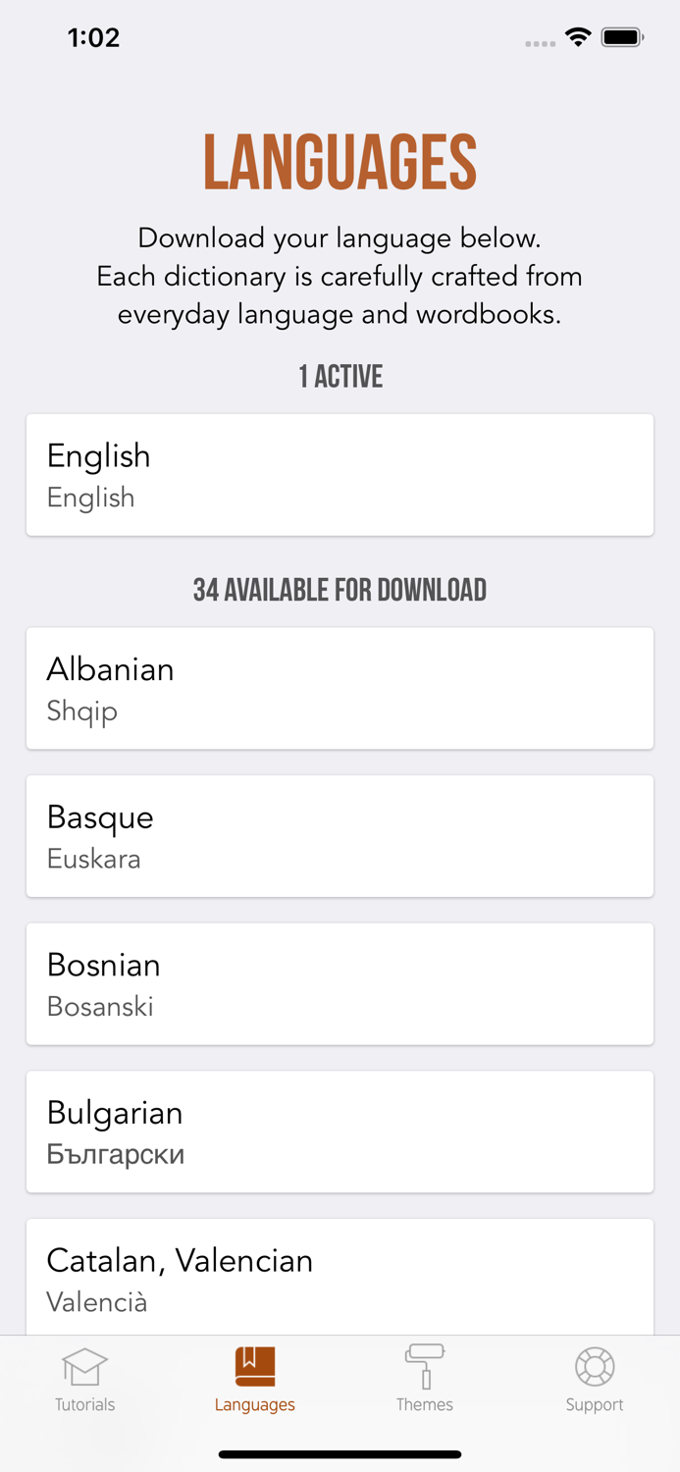Viewport: 680px width, 1472px height.
Task: Choose the Bosnian language card
Action: coord(340,983)
